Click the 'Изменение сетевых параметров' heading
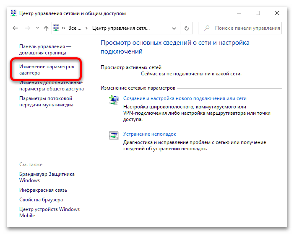294x234 pixels. 138,88
